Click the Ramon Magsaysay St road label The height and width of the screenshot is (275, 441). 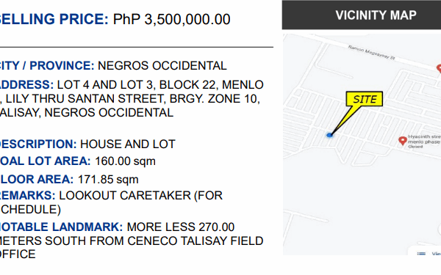point(371,53)
